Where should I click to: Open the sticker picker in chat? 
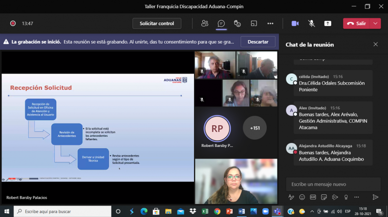tap(323, 197)
